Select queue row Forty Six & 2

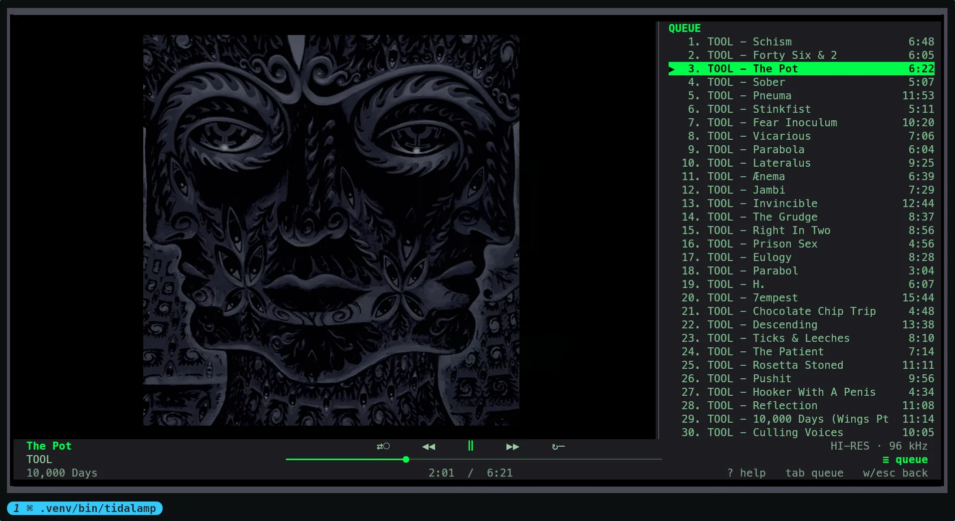(801, 55)
